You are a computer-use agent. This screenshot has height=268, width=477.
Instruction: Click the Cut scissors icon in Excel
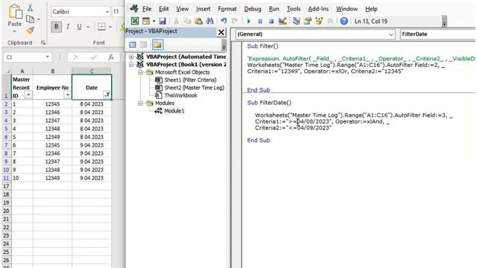click(x=30, y=7)
